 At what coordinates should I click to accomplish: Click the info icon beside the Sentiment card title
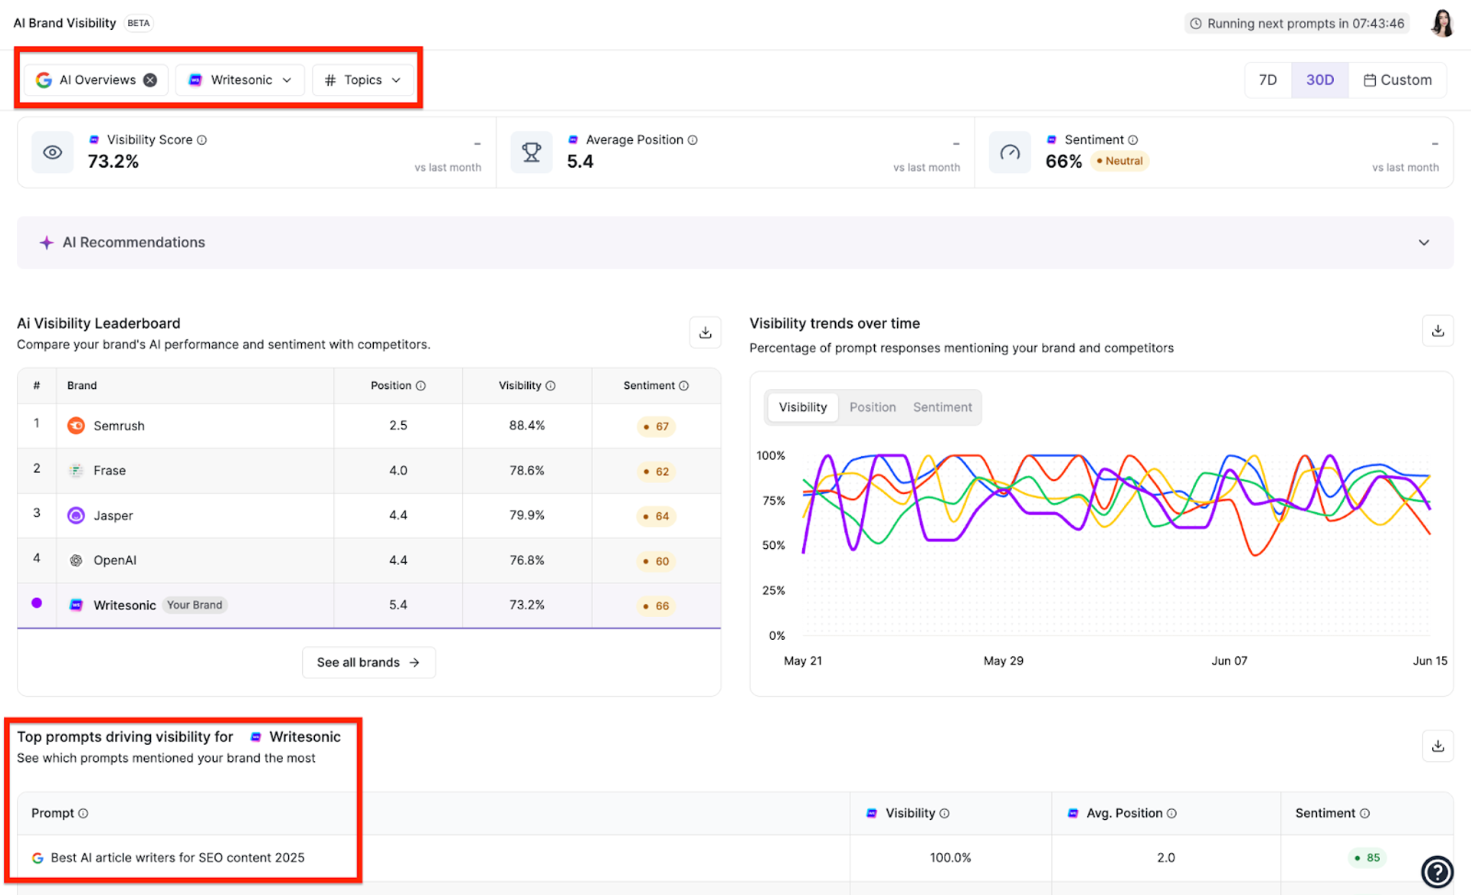(x=1133, y=140)
